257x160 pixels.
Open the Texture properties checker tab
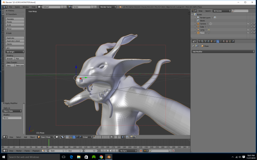click(227, 41)
